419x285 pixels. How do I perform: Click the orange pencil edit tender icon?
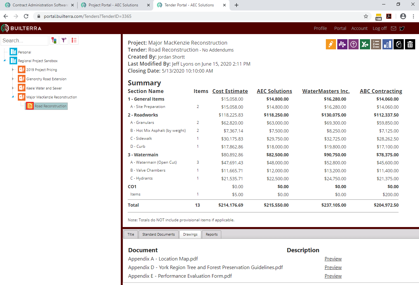[331, 44]
